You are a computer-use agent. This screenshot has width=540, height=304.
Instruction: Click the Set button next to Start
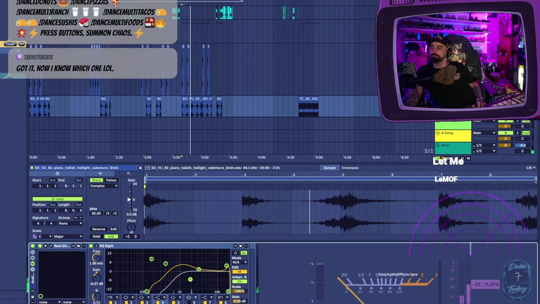[x=53, y=180]
